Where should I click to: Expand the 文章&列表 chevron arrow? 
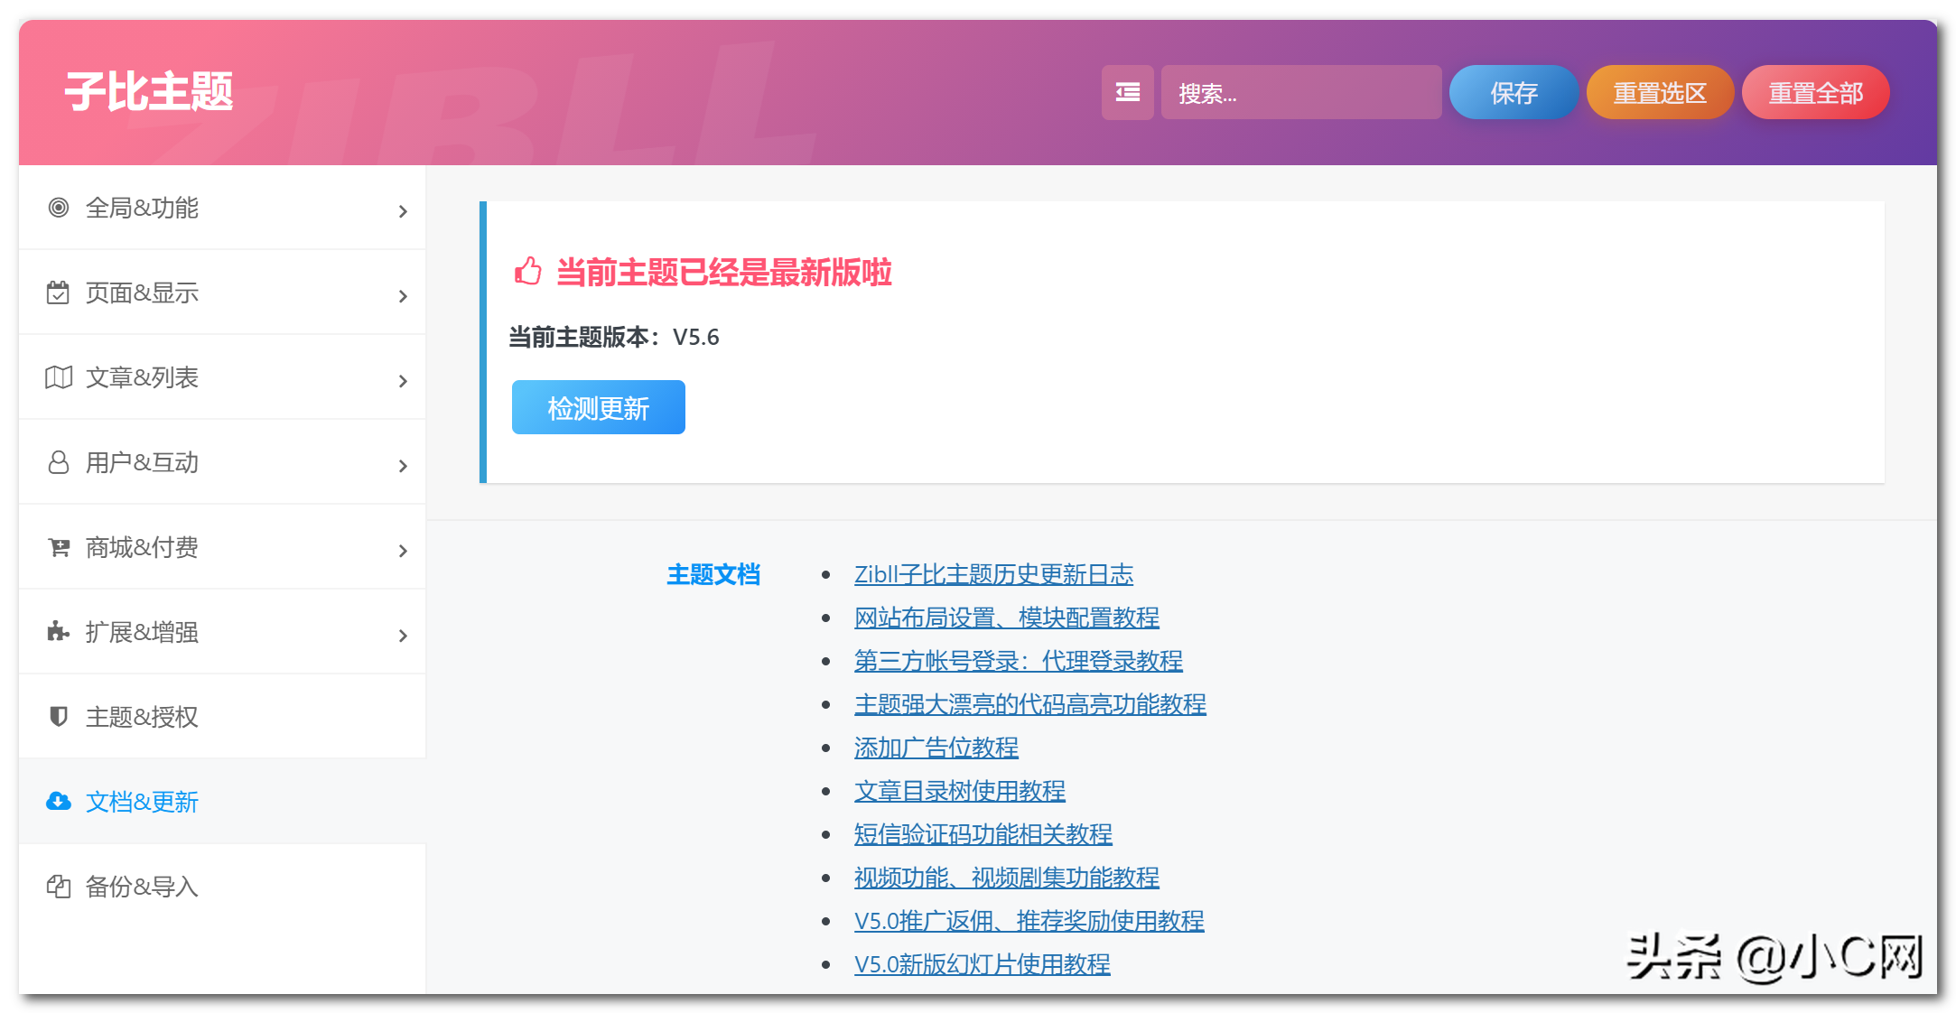tap(403, 381)
